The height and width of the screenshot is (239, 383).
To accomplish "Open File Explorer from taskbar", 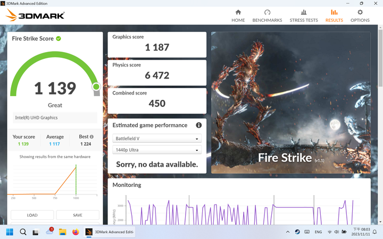I will point(63,232).
